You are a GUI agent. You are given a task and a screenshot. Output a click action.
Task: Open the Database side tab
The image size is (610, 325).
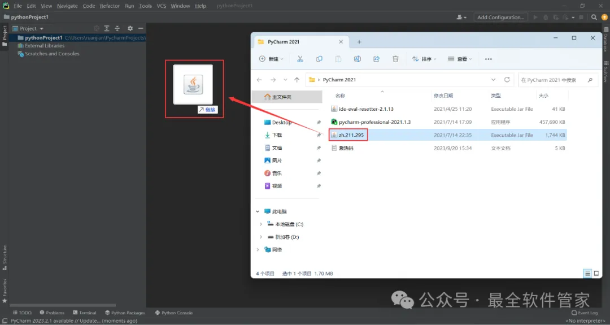[605, 40]
